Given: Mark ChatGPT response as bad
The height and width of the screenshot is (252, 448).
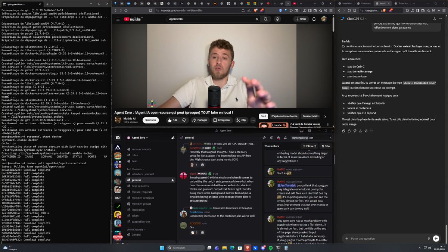Looking at the screenshot, I should point(355,131).
